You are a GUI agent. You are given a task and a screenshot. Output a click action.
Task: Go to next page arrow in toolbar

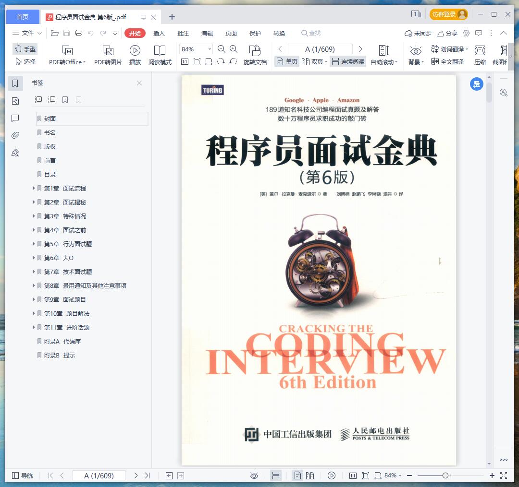[360, 49]
